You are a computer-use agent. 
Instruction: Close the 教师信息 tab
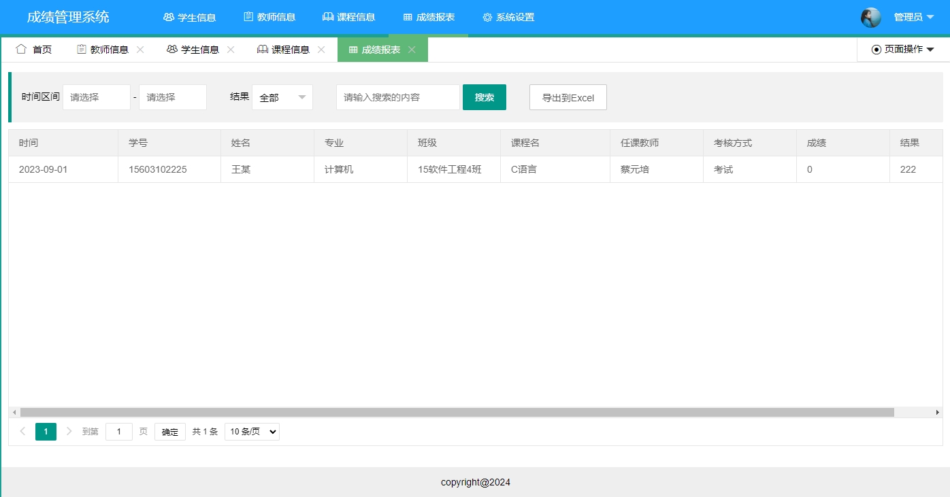[140, 49]
